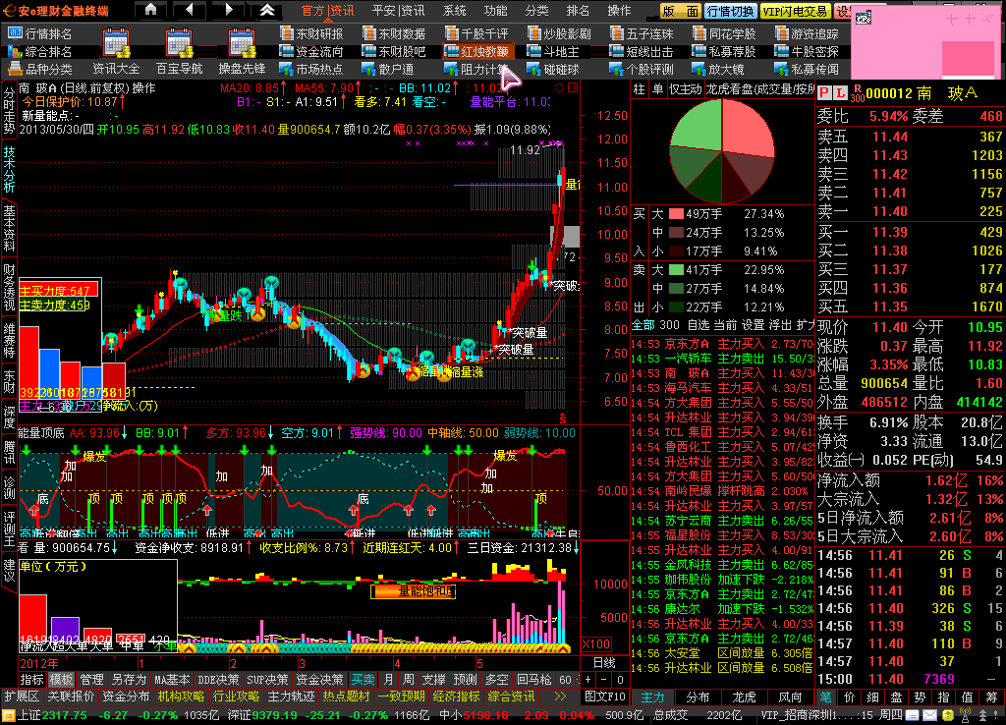Select 笔 detail mode at bottom right
The height and width of the screenshot is (725, 1006).
pos(825,697)
